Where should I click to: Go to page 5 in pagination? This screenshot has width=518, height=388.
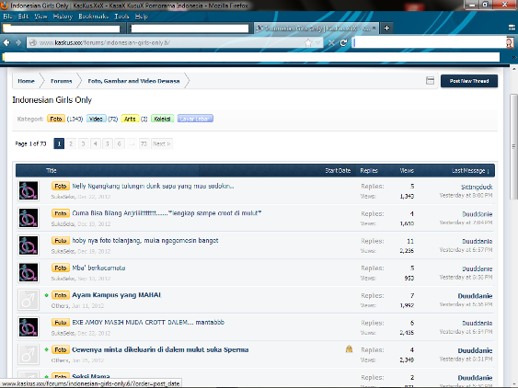point(107,143)
